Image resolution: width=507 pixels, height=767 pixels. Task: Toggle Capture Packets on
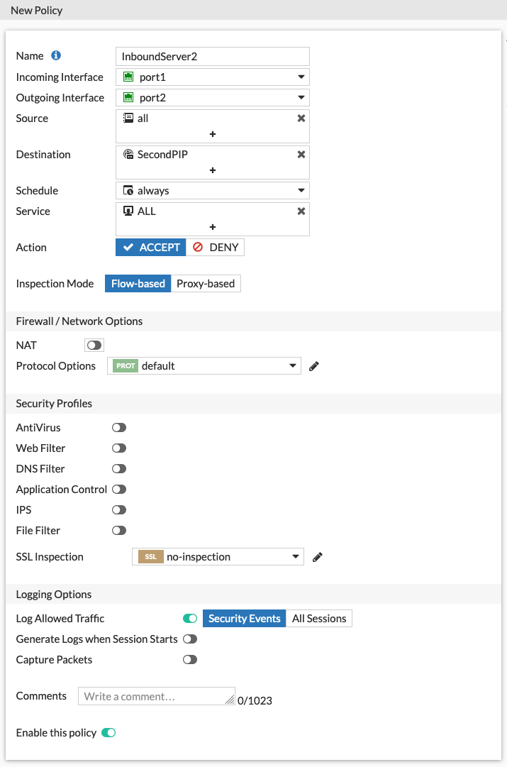coord(190,660)
